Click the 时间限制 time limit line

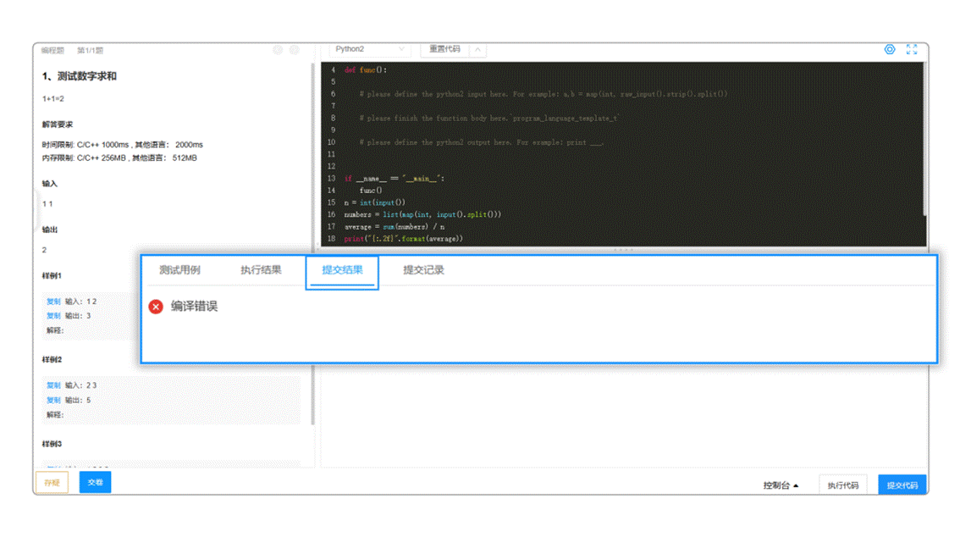[x=123, y=145]
